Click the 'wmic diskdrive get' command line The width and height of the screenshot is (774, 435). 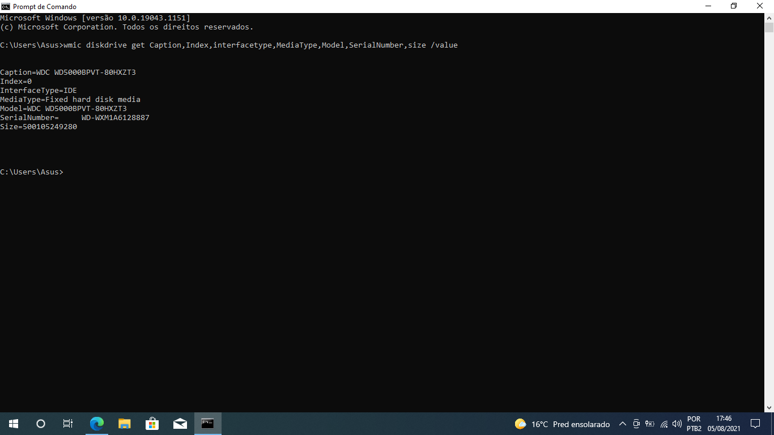(229, 45)
